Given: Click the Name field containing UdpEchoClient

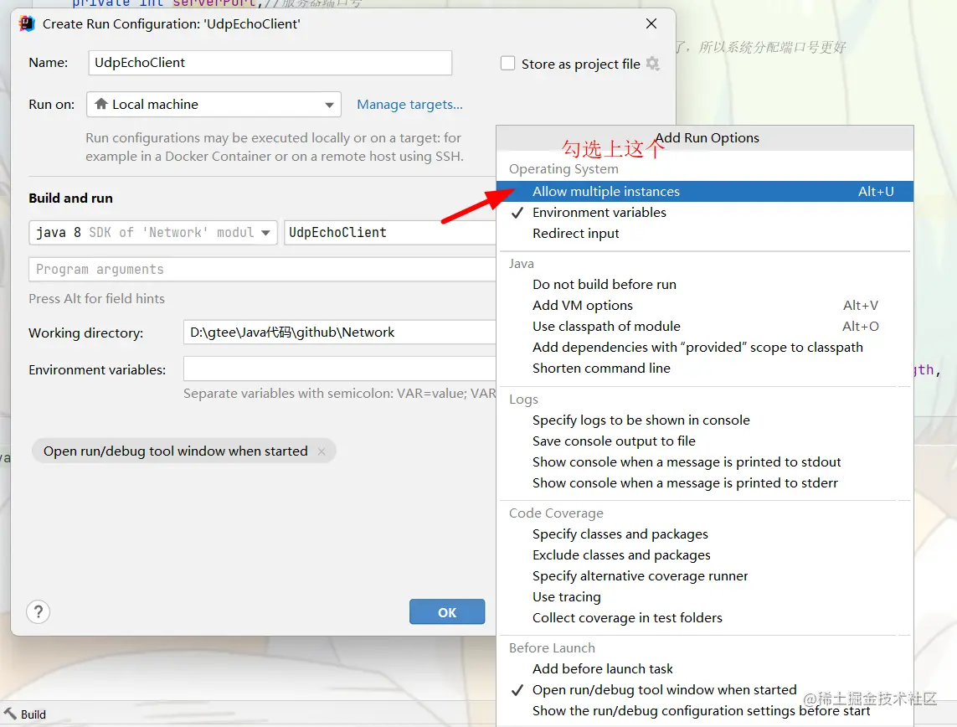Looking at the screenshot, I should 270,63.
